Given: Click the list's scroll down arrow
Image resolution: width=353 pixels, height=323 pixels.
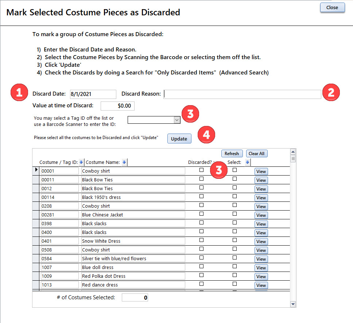Looking at the screenshot, I should 292,304.
